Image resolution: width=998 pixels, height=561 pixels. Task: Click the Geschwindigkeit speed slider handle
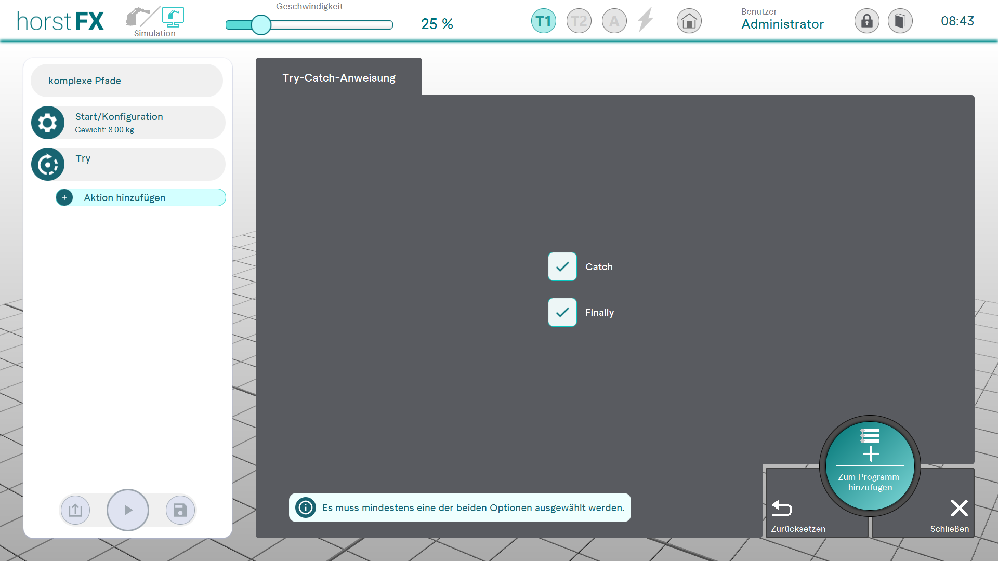[x=261, y=24]
